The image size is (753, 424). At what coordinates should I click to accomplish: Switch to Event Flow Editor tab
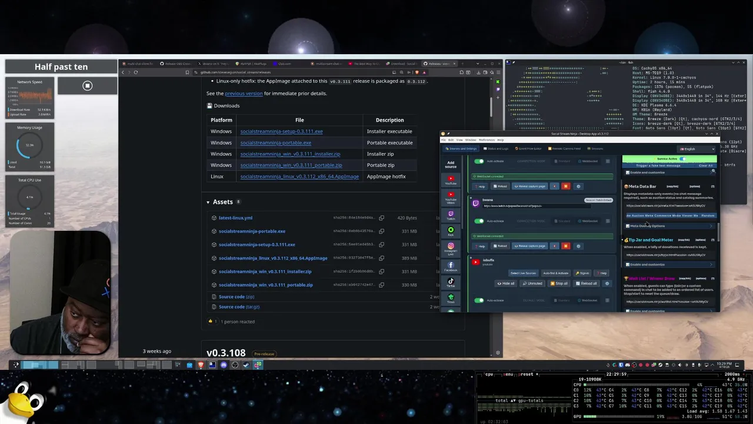point(528,148)
